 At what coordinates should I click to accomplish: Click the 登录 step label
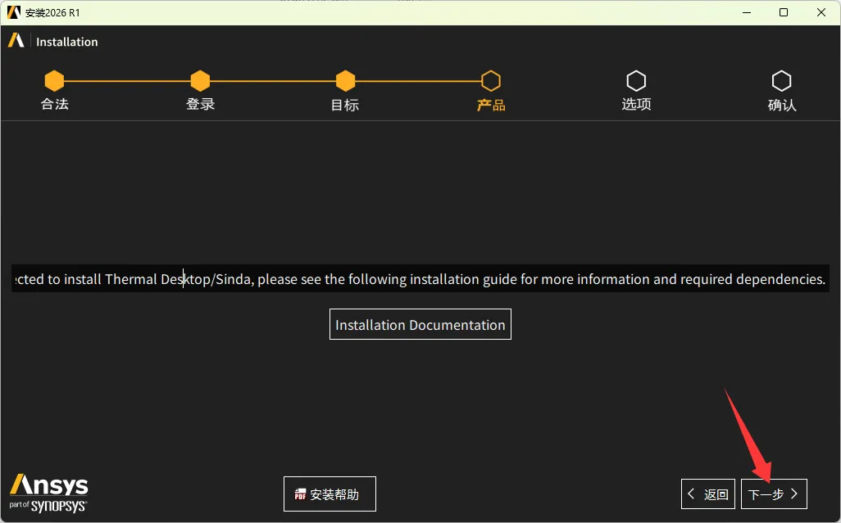200,104
